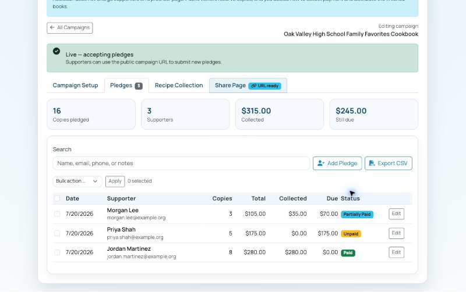Expand the Bulk action dropdown

77,181
